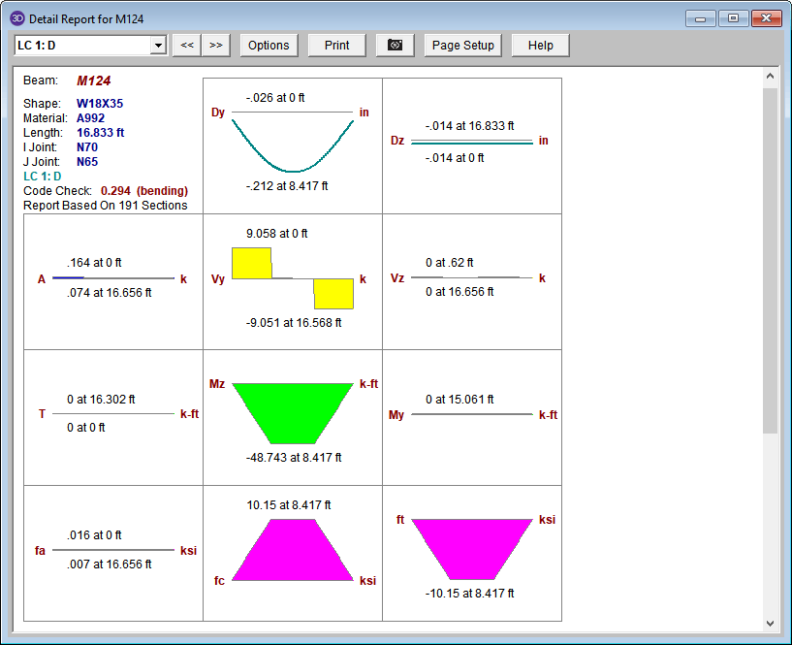The height and width of the screenshot is (645, 792).
Task: Open the LC 1: D load combination dropdown
Action: point(158,46)
